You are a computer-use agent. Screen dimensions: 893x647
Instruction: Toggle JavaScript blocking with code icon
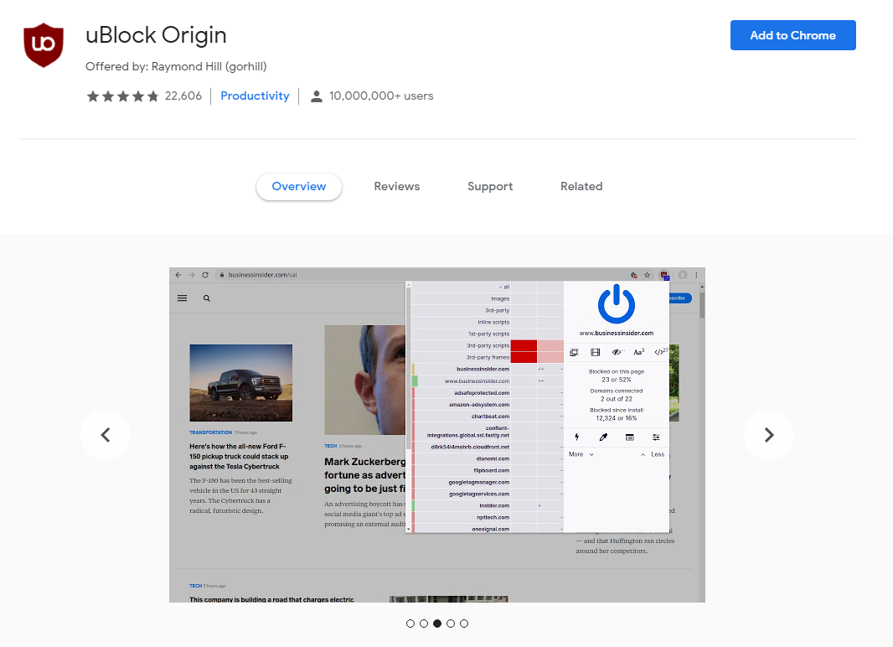click(x=661, y=352)
